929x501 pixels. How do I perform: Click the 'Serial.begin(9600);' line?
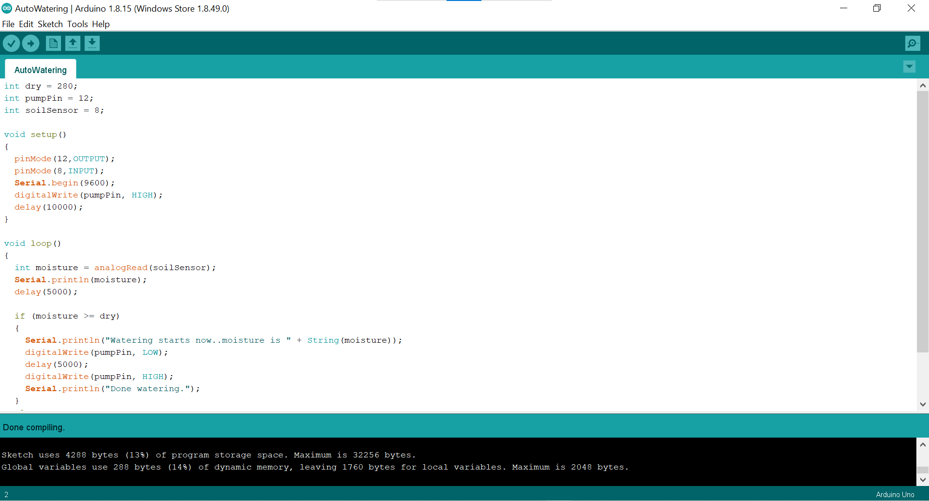pyautogui.click(x=64, y=183)
